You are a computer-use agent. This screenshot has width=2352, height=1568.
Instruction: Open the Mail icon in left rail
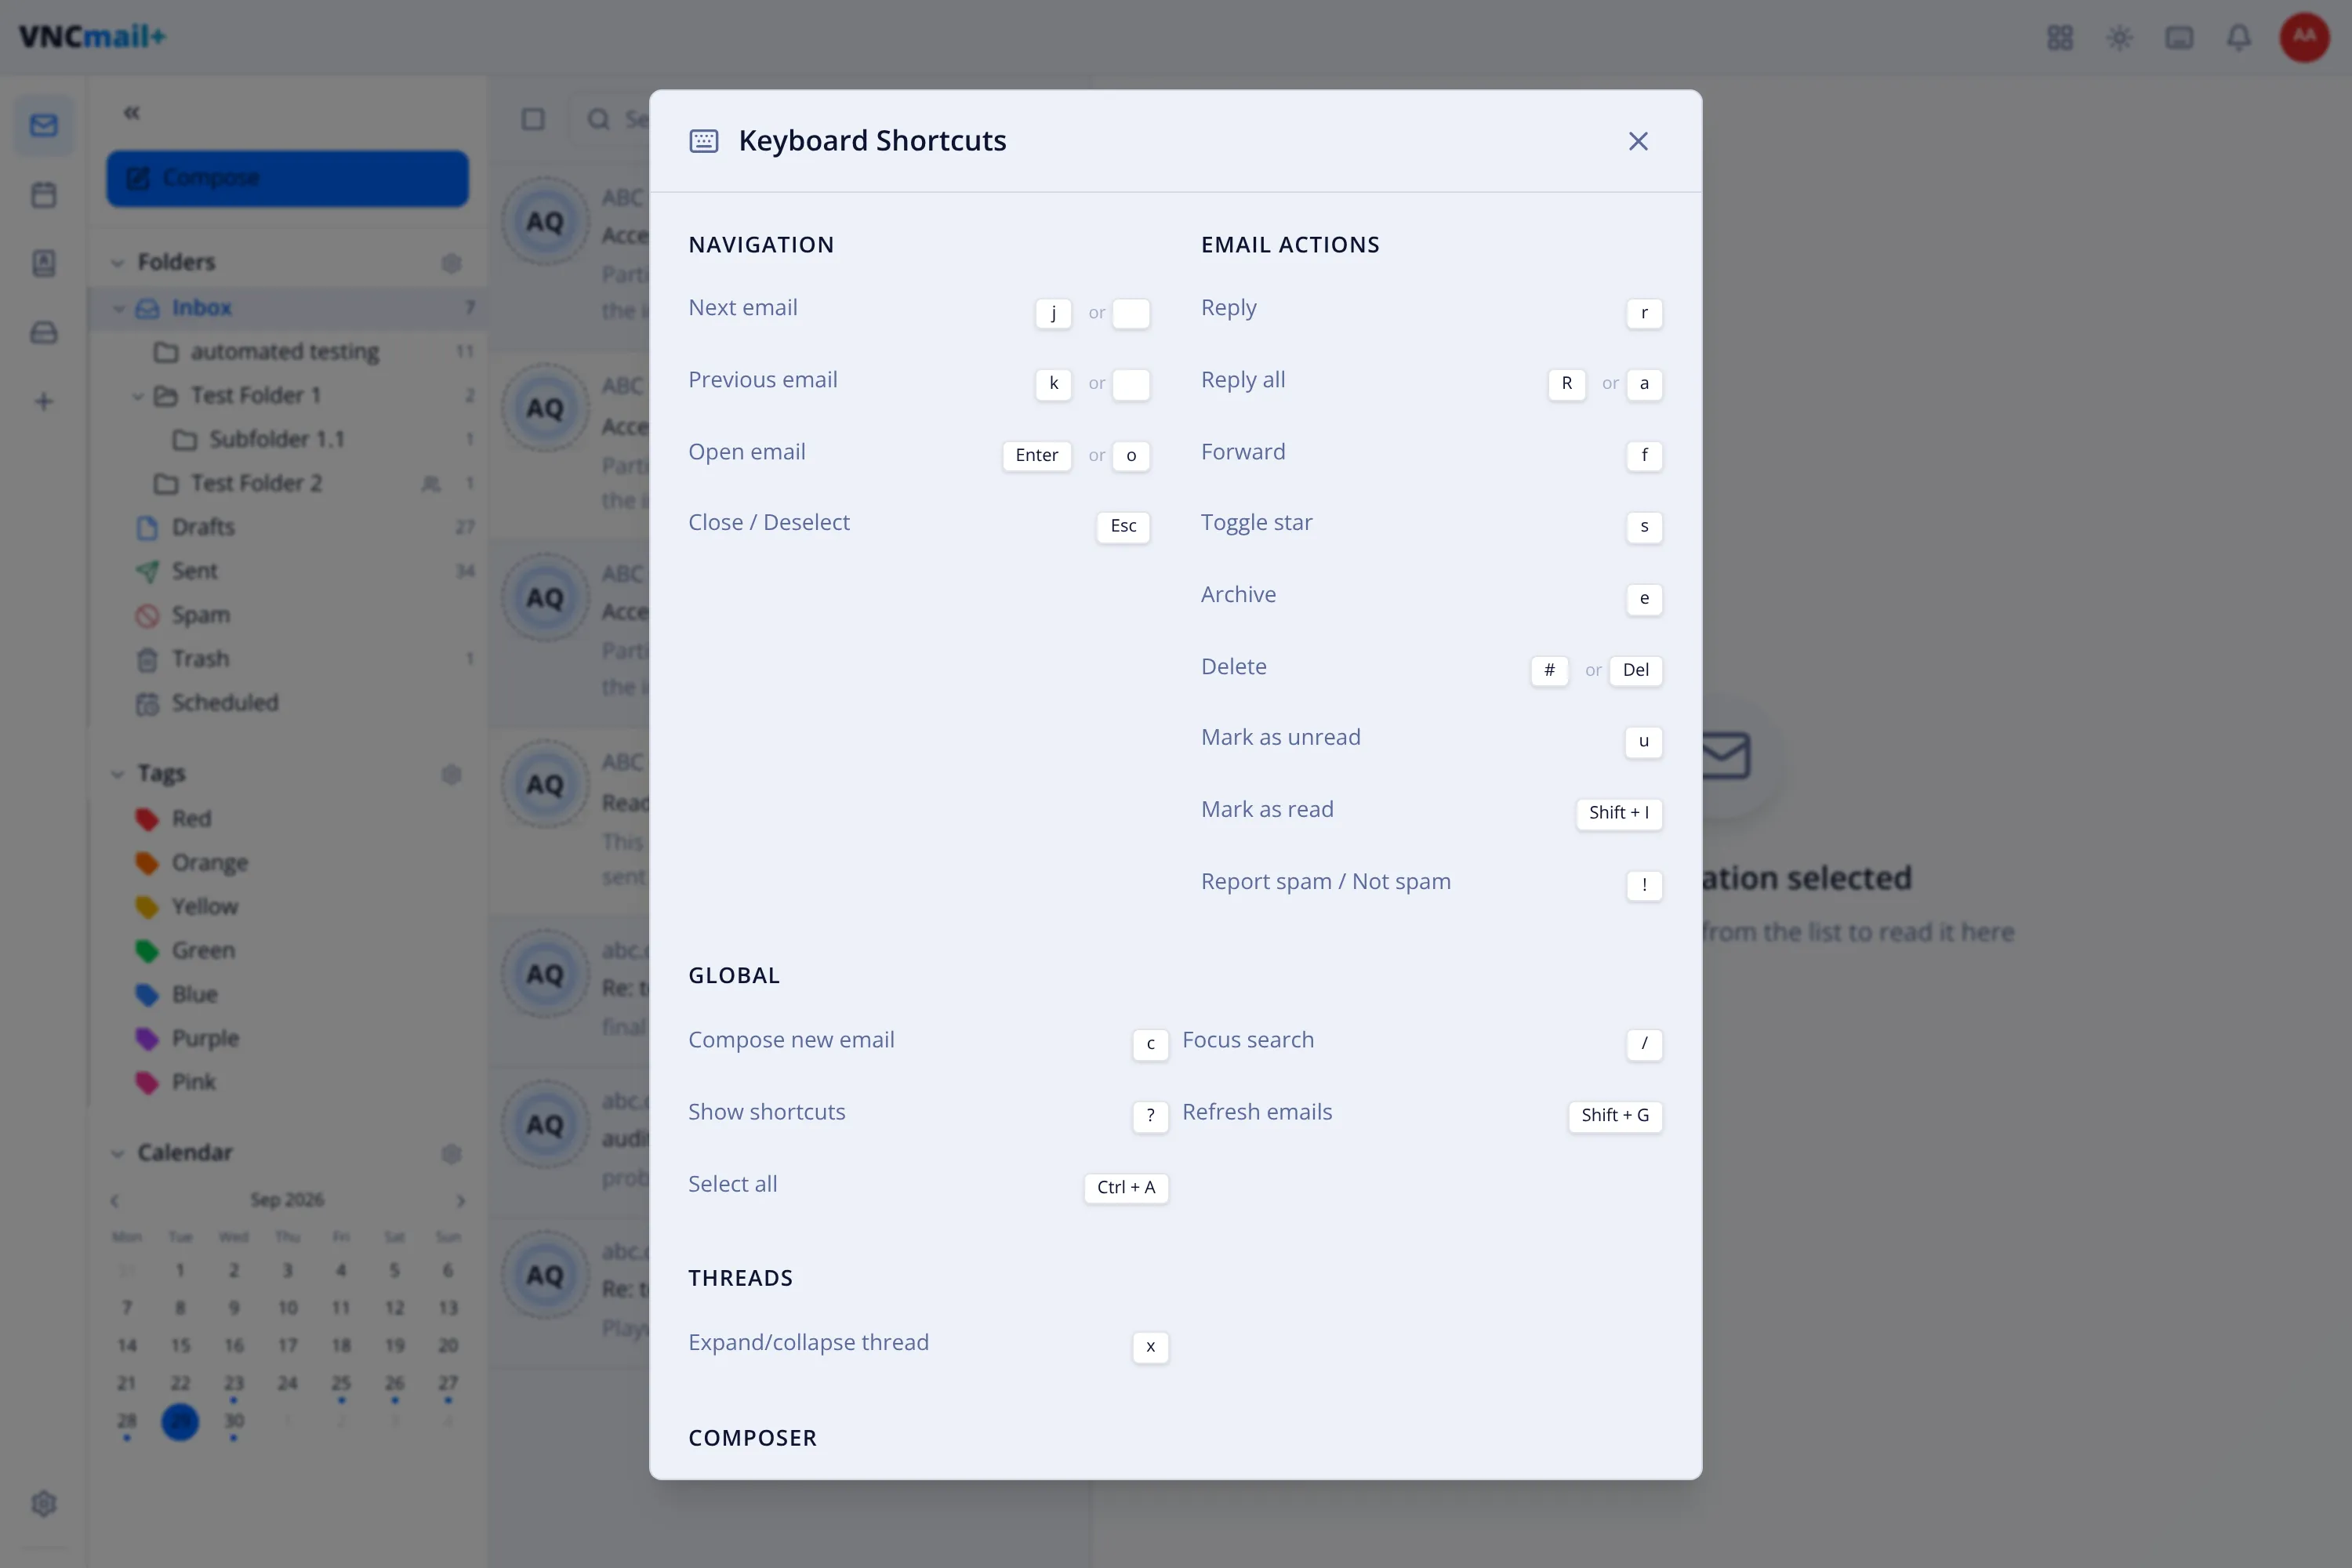click(x=44, y=125)
